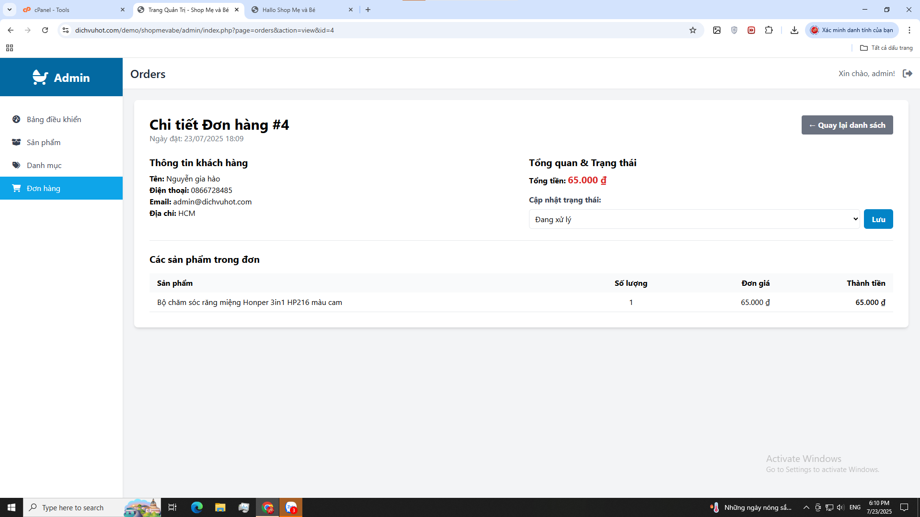Screen dimensions: 920x517
Task: Click Quay lại danh sách button
Action: tap(847, 125)
